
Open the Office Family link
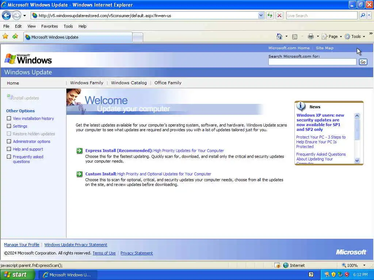pyautogui.click(x=168, y=83)
